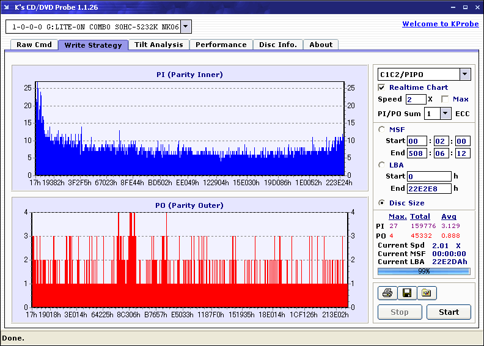Screen dimensions: 484x346
Task: Go to the Disc Info. tab
Action: pos(277,45)
